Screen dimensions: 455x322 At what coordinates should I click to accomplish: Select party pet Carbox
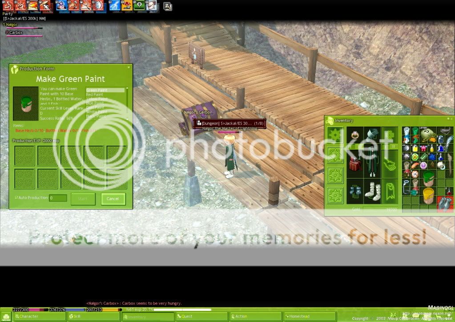[16, 33]
